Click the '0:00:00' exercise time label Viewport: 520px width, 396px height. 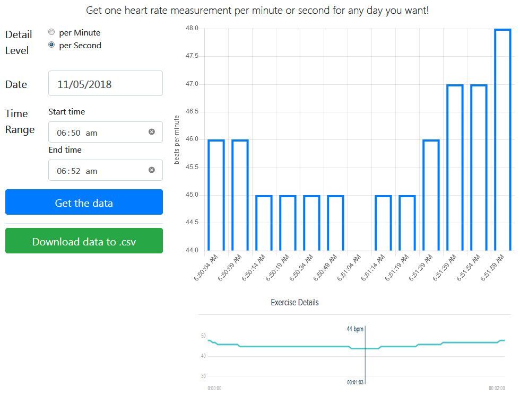(x=214, y=388)
